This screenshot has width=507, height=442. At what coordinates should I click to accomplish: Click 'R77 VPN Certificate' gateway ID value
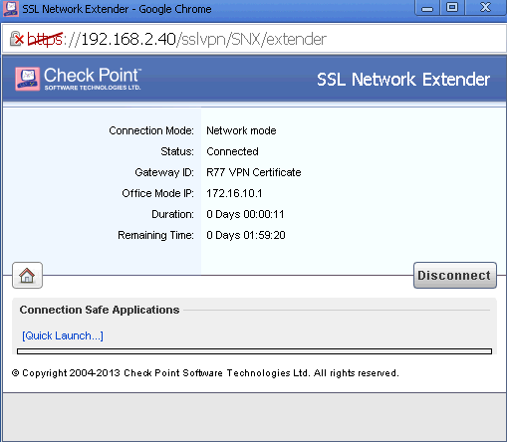pyautogui.click(x=254, y=172)
